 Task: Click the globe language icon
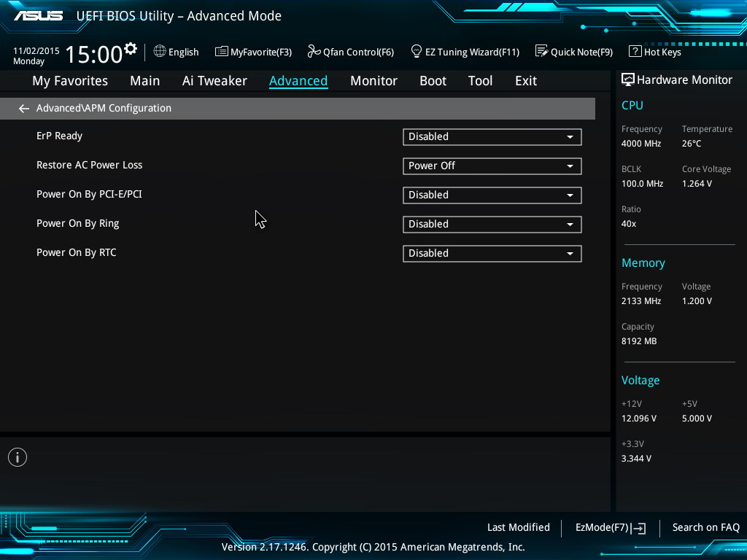click(160, 51)
